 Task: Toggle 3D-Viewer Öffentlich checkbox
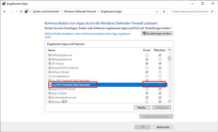coord(160,63)
